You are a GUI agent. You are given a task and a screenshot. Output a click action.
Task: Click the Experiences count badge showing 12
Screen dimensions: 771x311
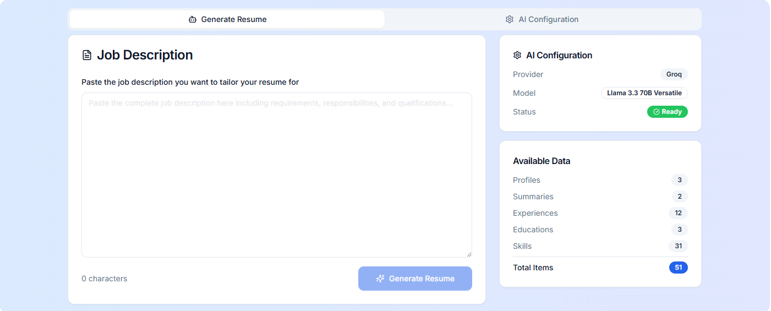pos(678,213)
